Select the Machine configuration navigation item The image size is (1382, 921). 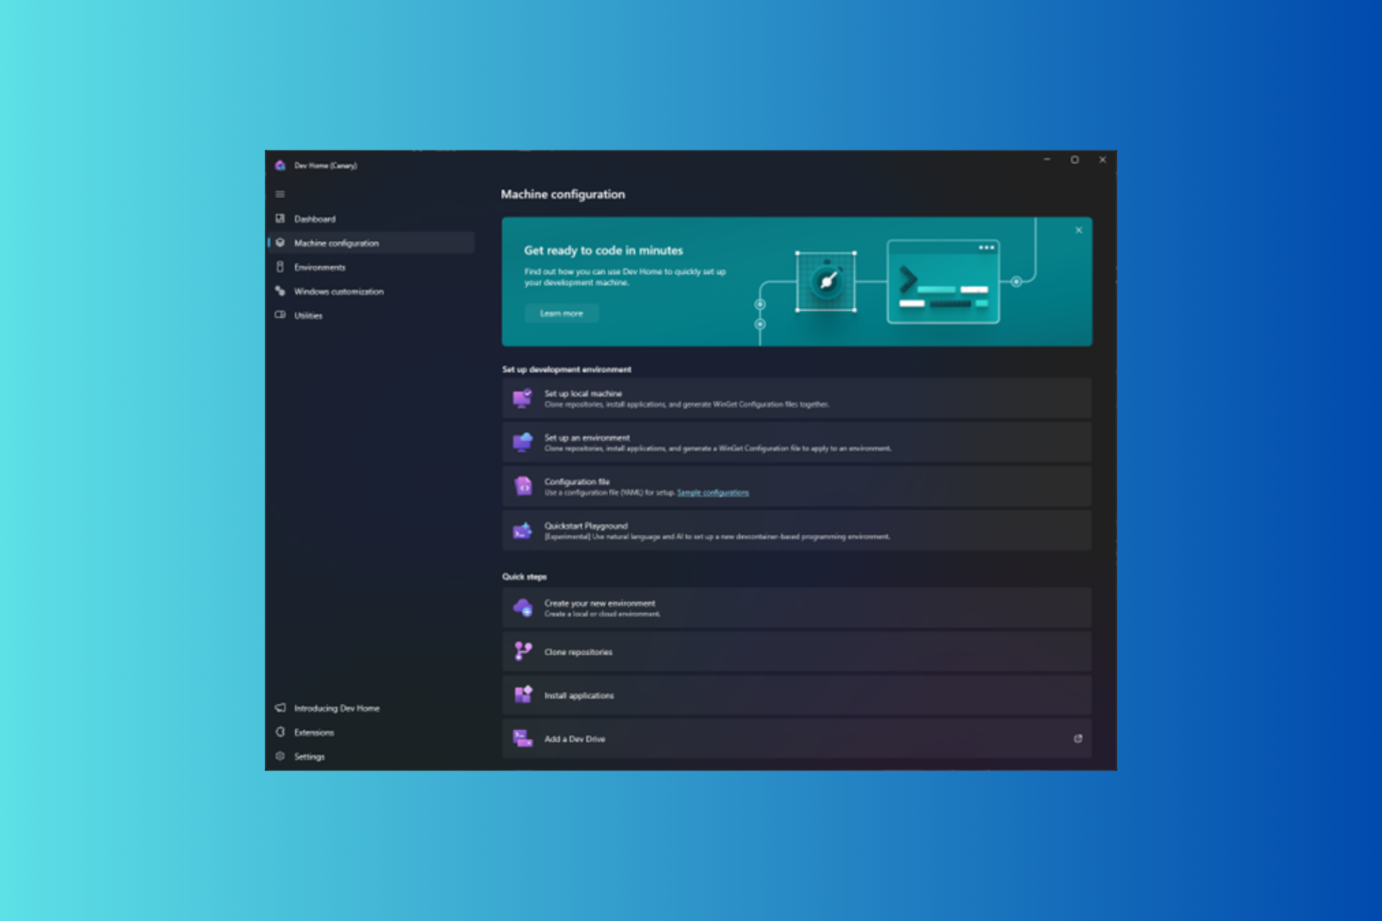point(335,242)
